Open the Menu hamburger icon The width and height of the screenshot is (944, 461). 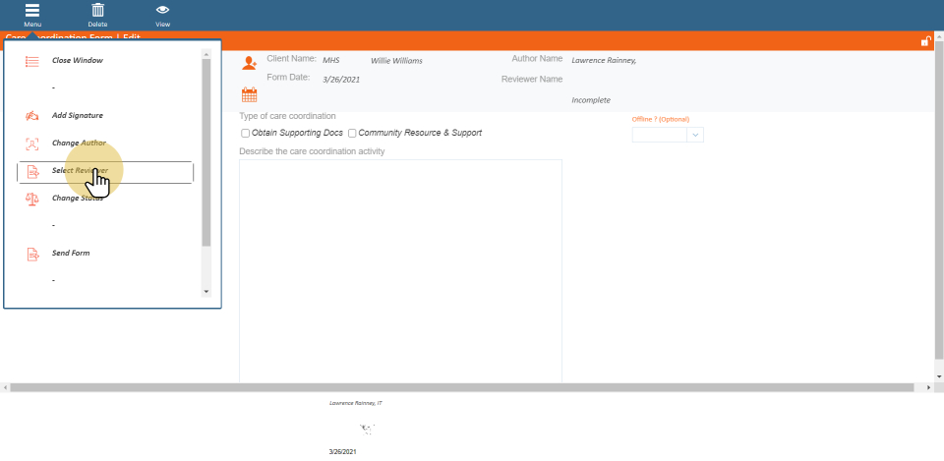32,11
